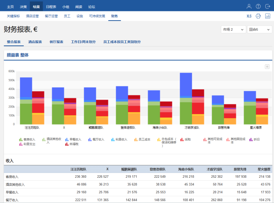The height and width of the screenshot is (203, 274).
Task: Click the 海底小纵队 axis label
Action: point(160,128)
